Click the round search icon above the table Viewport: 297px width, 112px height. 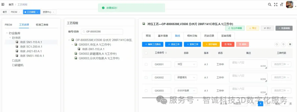tap(277, 44)
